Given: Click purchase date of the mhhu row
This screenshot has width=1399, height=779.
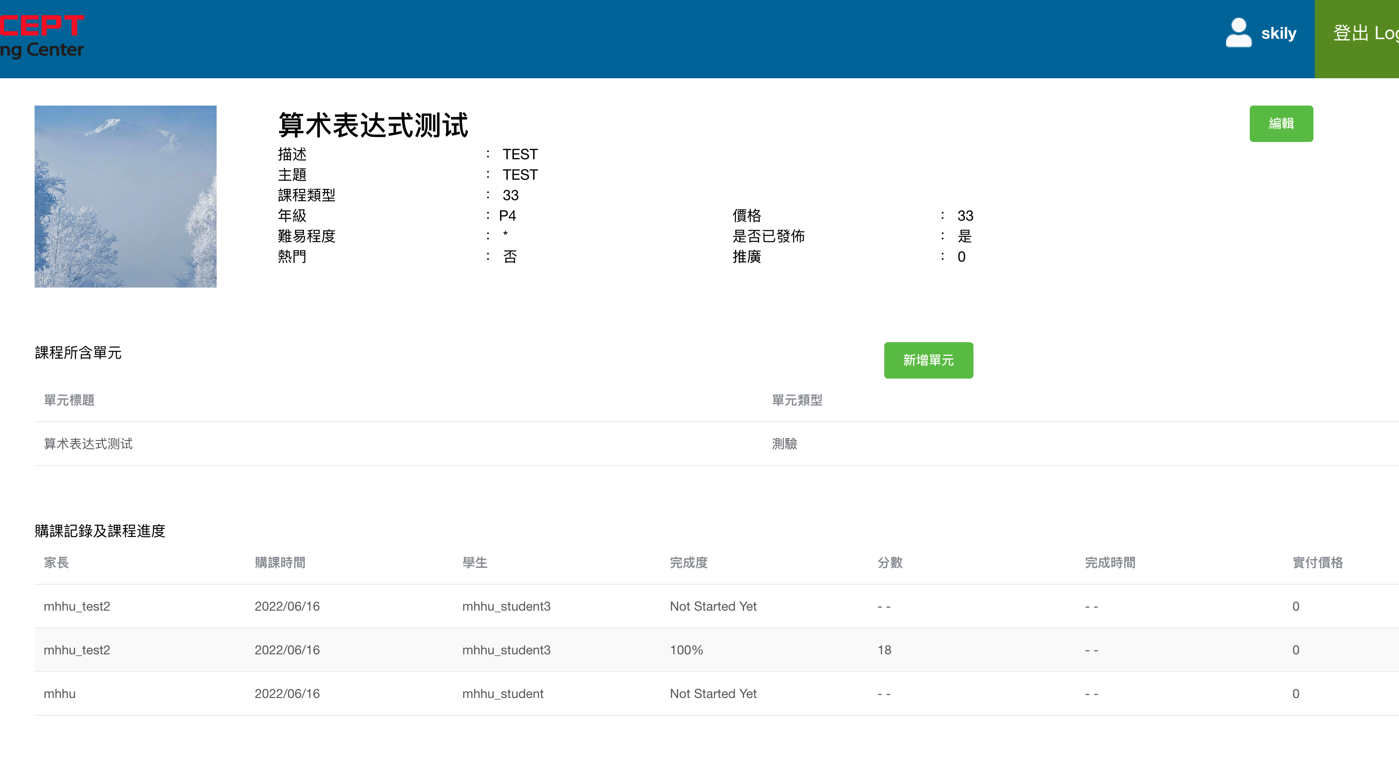Looking at the screenshot, I should coord(287,694).
